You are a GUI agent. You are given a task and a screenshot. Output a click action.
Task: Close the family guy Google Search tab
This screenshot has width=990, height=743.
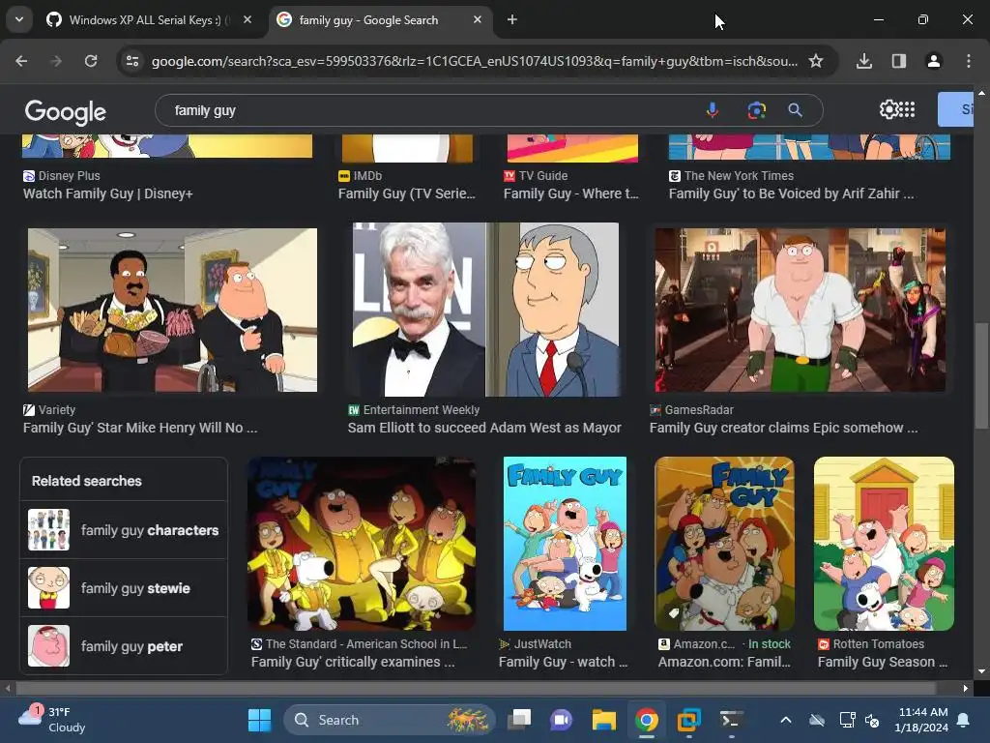tap(478, 19)
